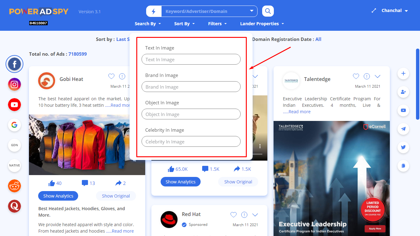
Task: Open the Search By menu
Action: click(x=148, y=24)
